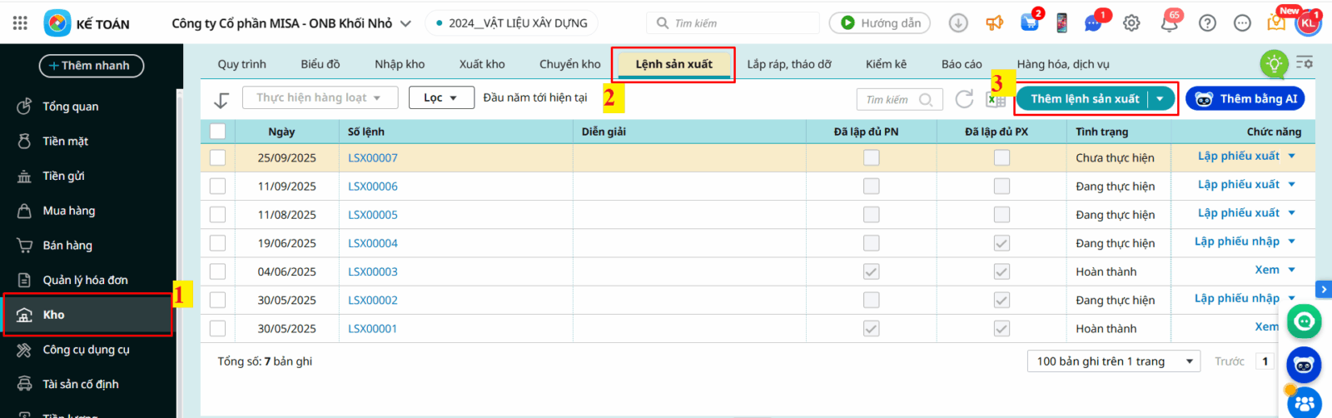Expand the Thực hiện hàng loạt dropdown
This screenshot has width=1332, height=418.
point(317,97)
